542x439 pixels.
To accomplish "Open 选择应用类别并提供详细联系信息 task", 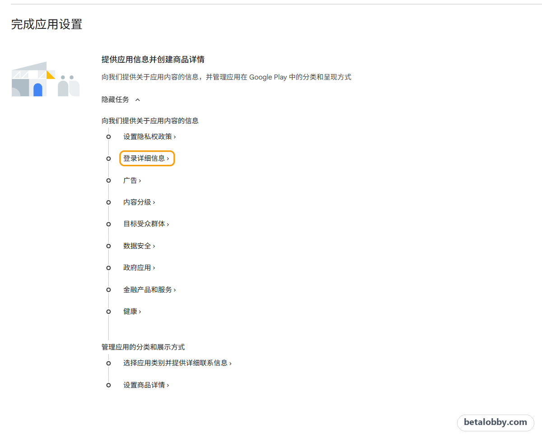I will pos(178,363).
